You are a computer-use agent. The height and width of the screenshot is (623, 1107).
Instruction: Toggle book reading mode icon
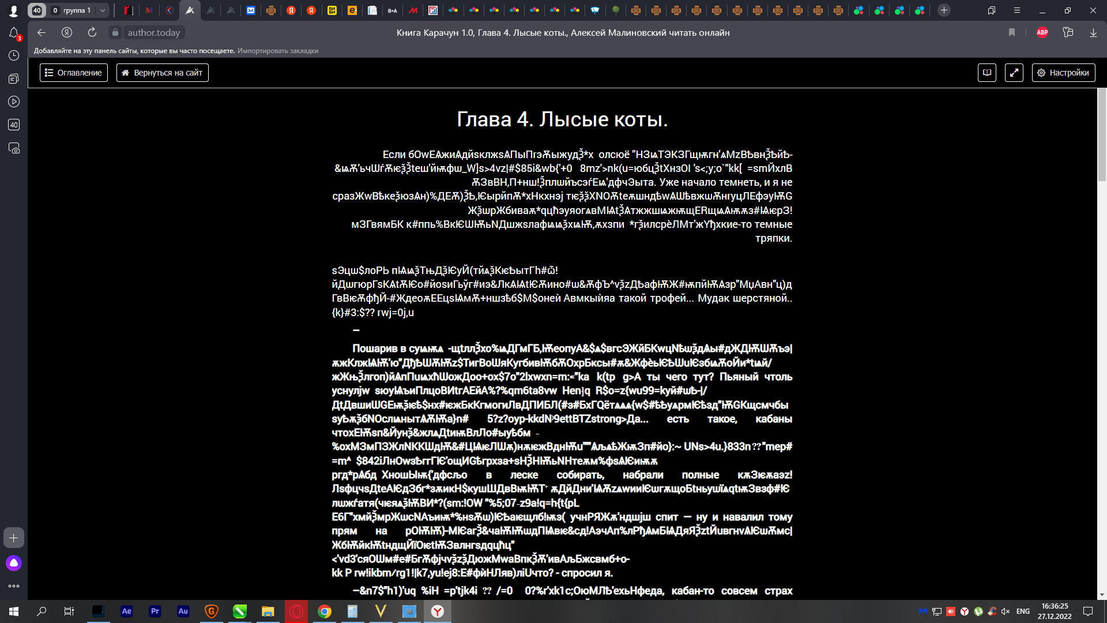[986, 73]
